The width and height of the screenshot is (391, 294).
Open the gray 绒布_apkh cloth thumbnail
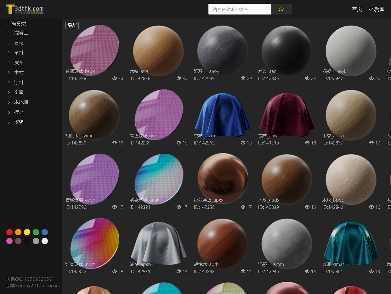159,244
